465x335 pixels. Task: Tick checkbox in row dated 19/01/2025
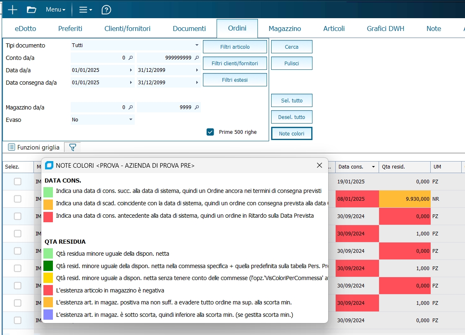tap(17, 181)
